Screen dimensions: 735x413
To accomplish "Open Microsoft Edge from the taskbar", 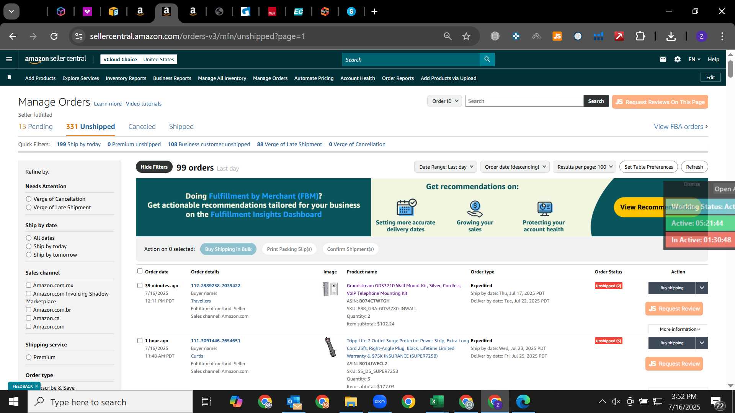I will [523, 402].
